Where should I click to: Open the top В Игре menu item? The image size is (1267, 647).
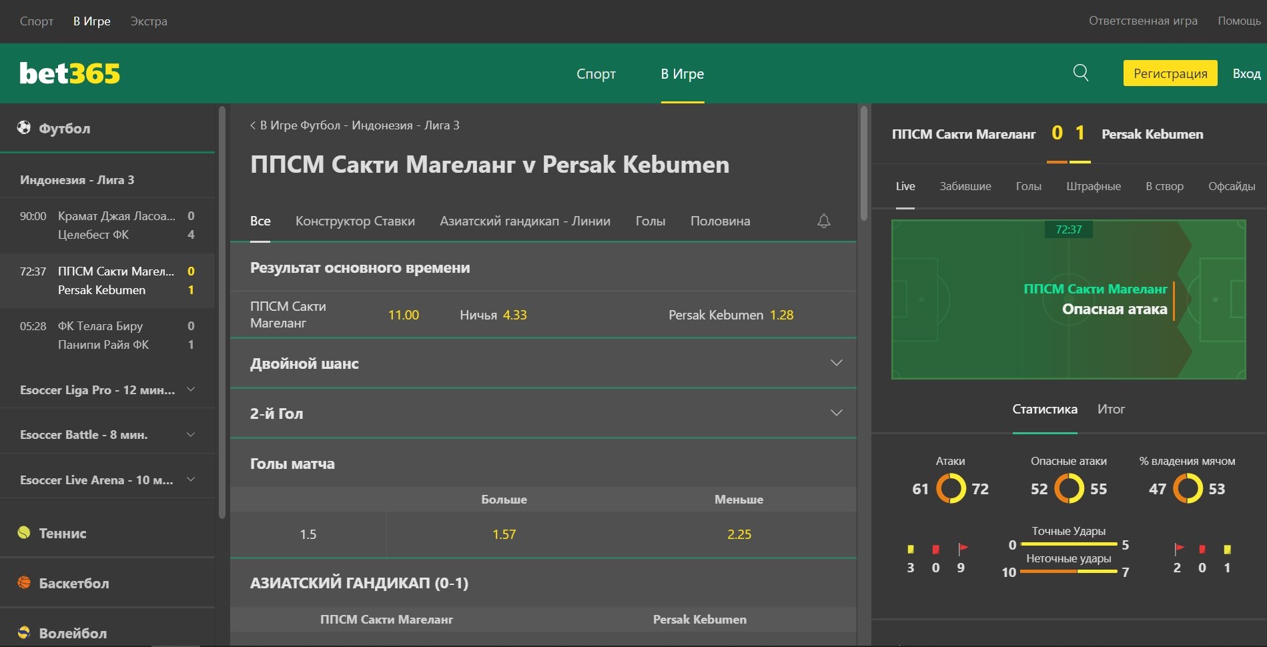92,21
